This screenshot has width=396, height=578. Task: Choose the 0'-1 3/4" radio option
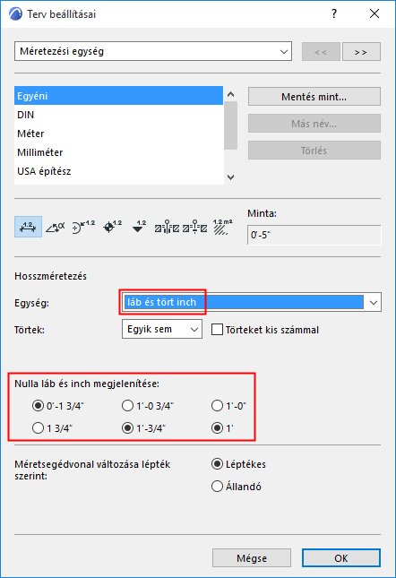tap(38, 406)
